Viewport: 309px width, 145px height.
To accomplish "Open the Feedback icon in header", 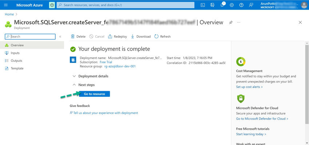I will [x=251, y=5].
